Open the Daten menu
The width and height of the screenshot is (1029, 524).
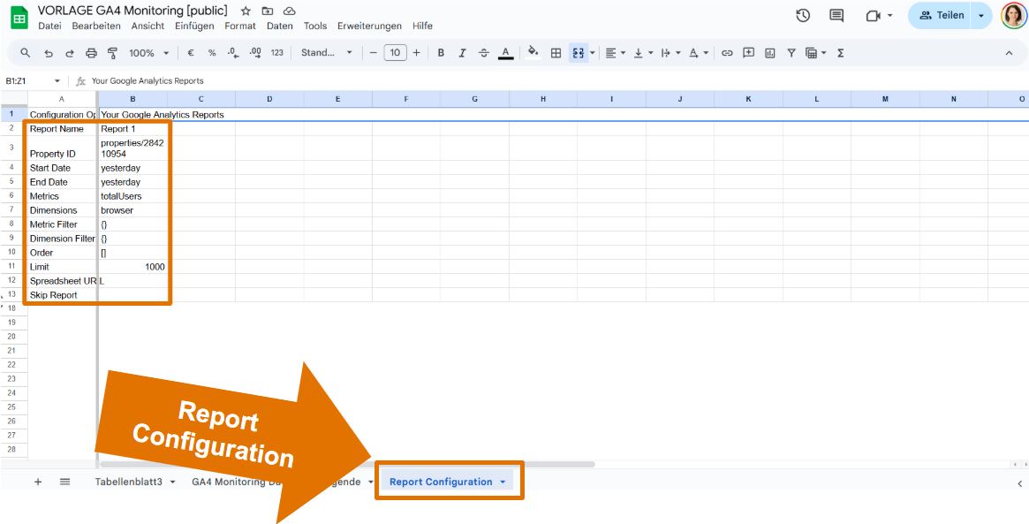tap(279, 27)
